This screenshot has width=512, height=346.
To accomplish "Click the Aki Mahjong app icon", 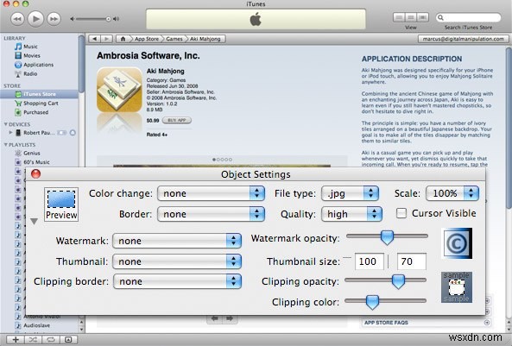I will (x=119, y=90).
